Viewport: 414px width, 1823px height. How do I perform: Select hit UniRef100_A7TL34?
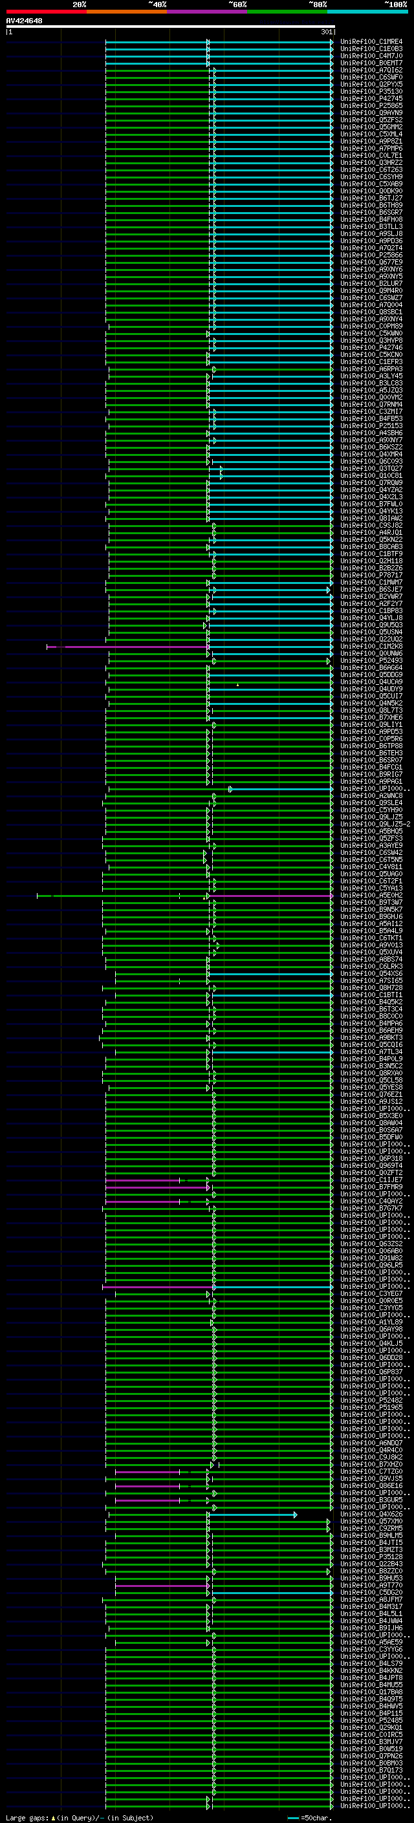[371, 1052]
